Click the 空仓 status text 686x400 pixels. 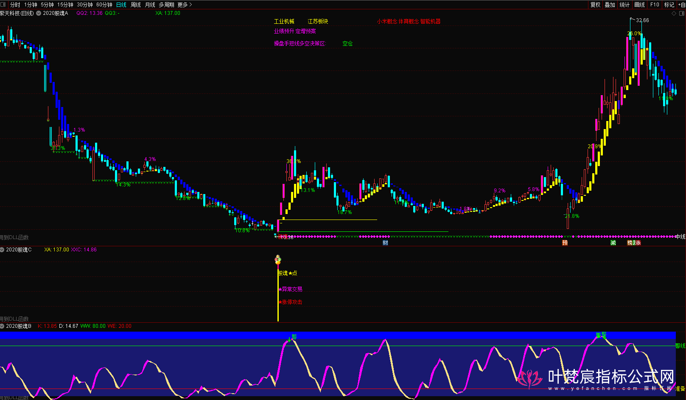tap(347, 43)
